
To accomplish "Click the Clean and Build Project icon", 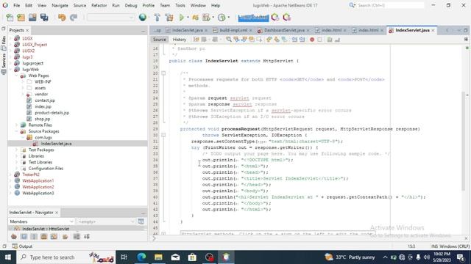I will coord(169,18).
